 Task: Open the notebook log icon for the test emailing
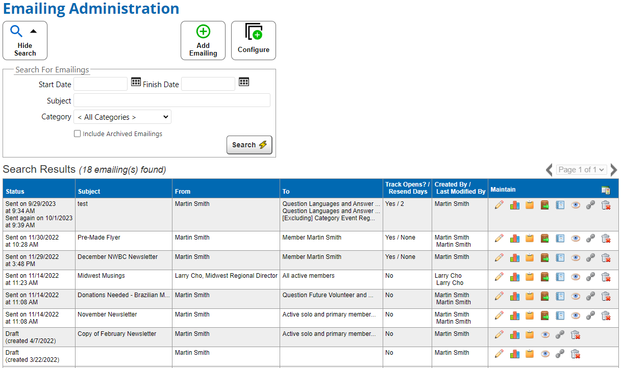point(560,204)
